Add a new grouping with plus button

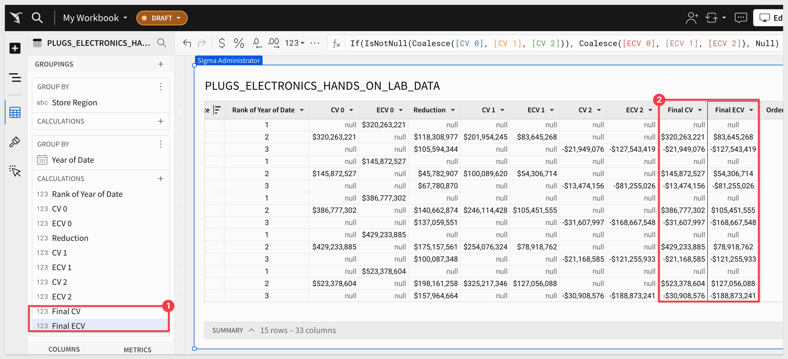pyautogui.click(x=160, y=64)
